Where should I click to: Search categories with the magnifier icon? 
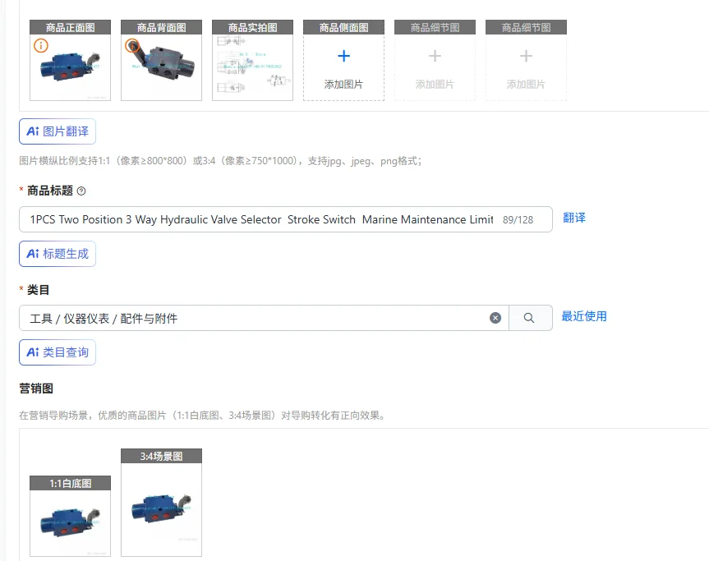tap(529, 318)
